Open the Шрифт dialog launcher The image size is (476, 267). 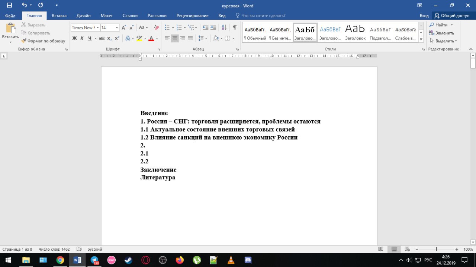point(159,49)
